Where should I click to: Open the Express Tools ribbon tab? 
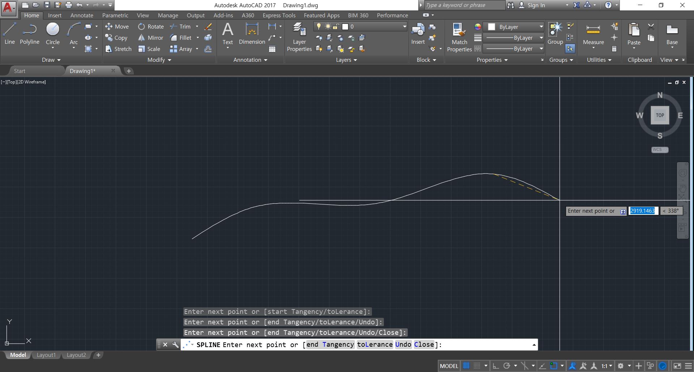point(279,15)
